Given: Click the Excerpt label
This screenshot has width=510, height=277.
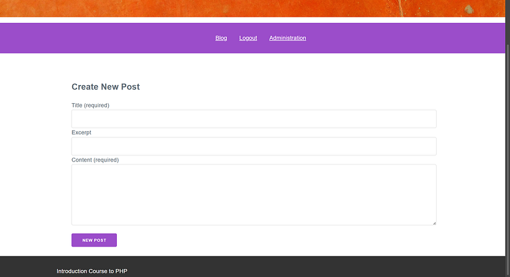Looking at the screenshot, I should (81, 132).
